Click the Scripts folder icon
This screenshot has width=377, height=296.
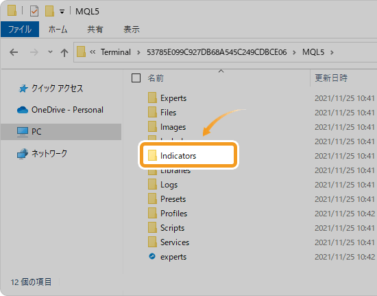pyautogui.click(x=152, y=227)
